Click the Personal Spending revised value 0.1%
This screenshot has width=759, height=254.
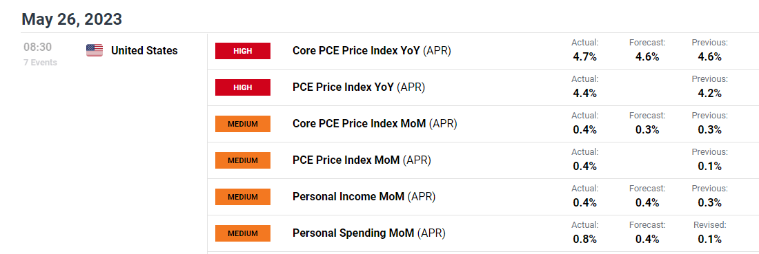pyautogui.click(x=709, y=239)
